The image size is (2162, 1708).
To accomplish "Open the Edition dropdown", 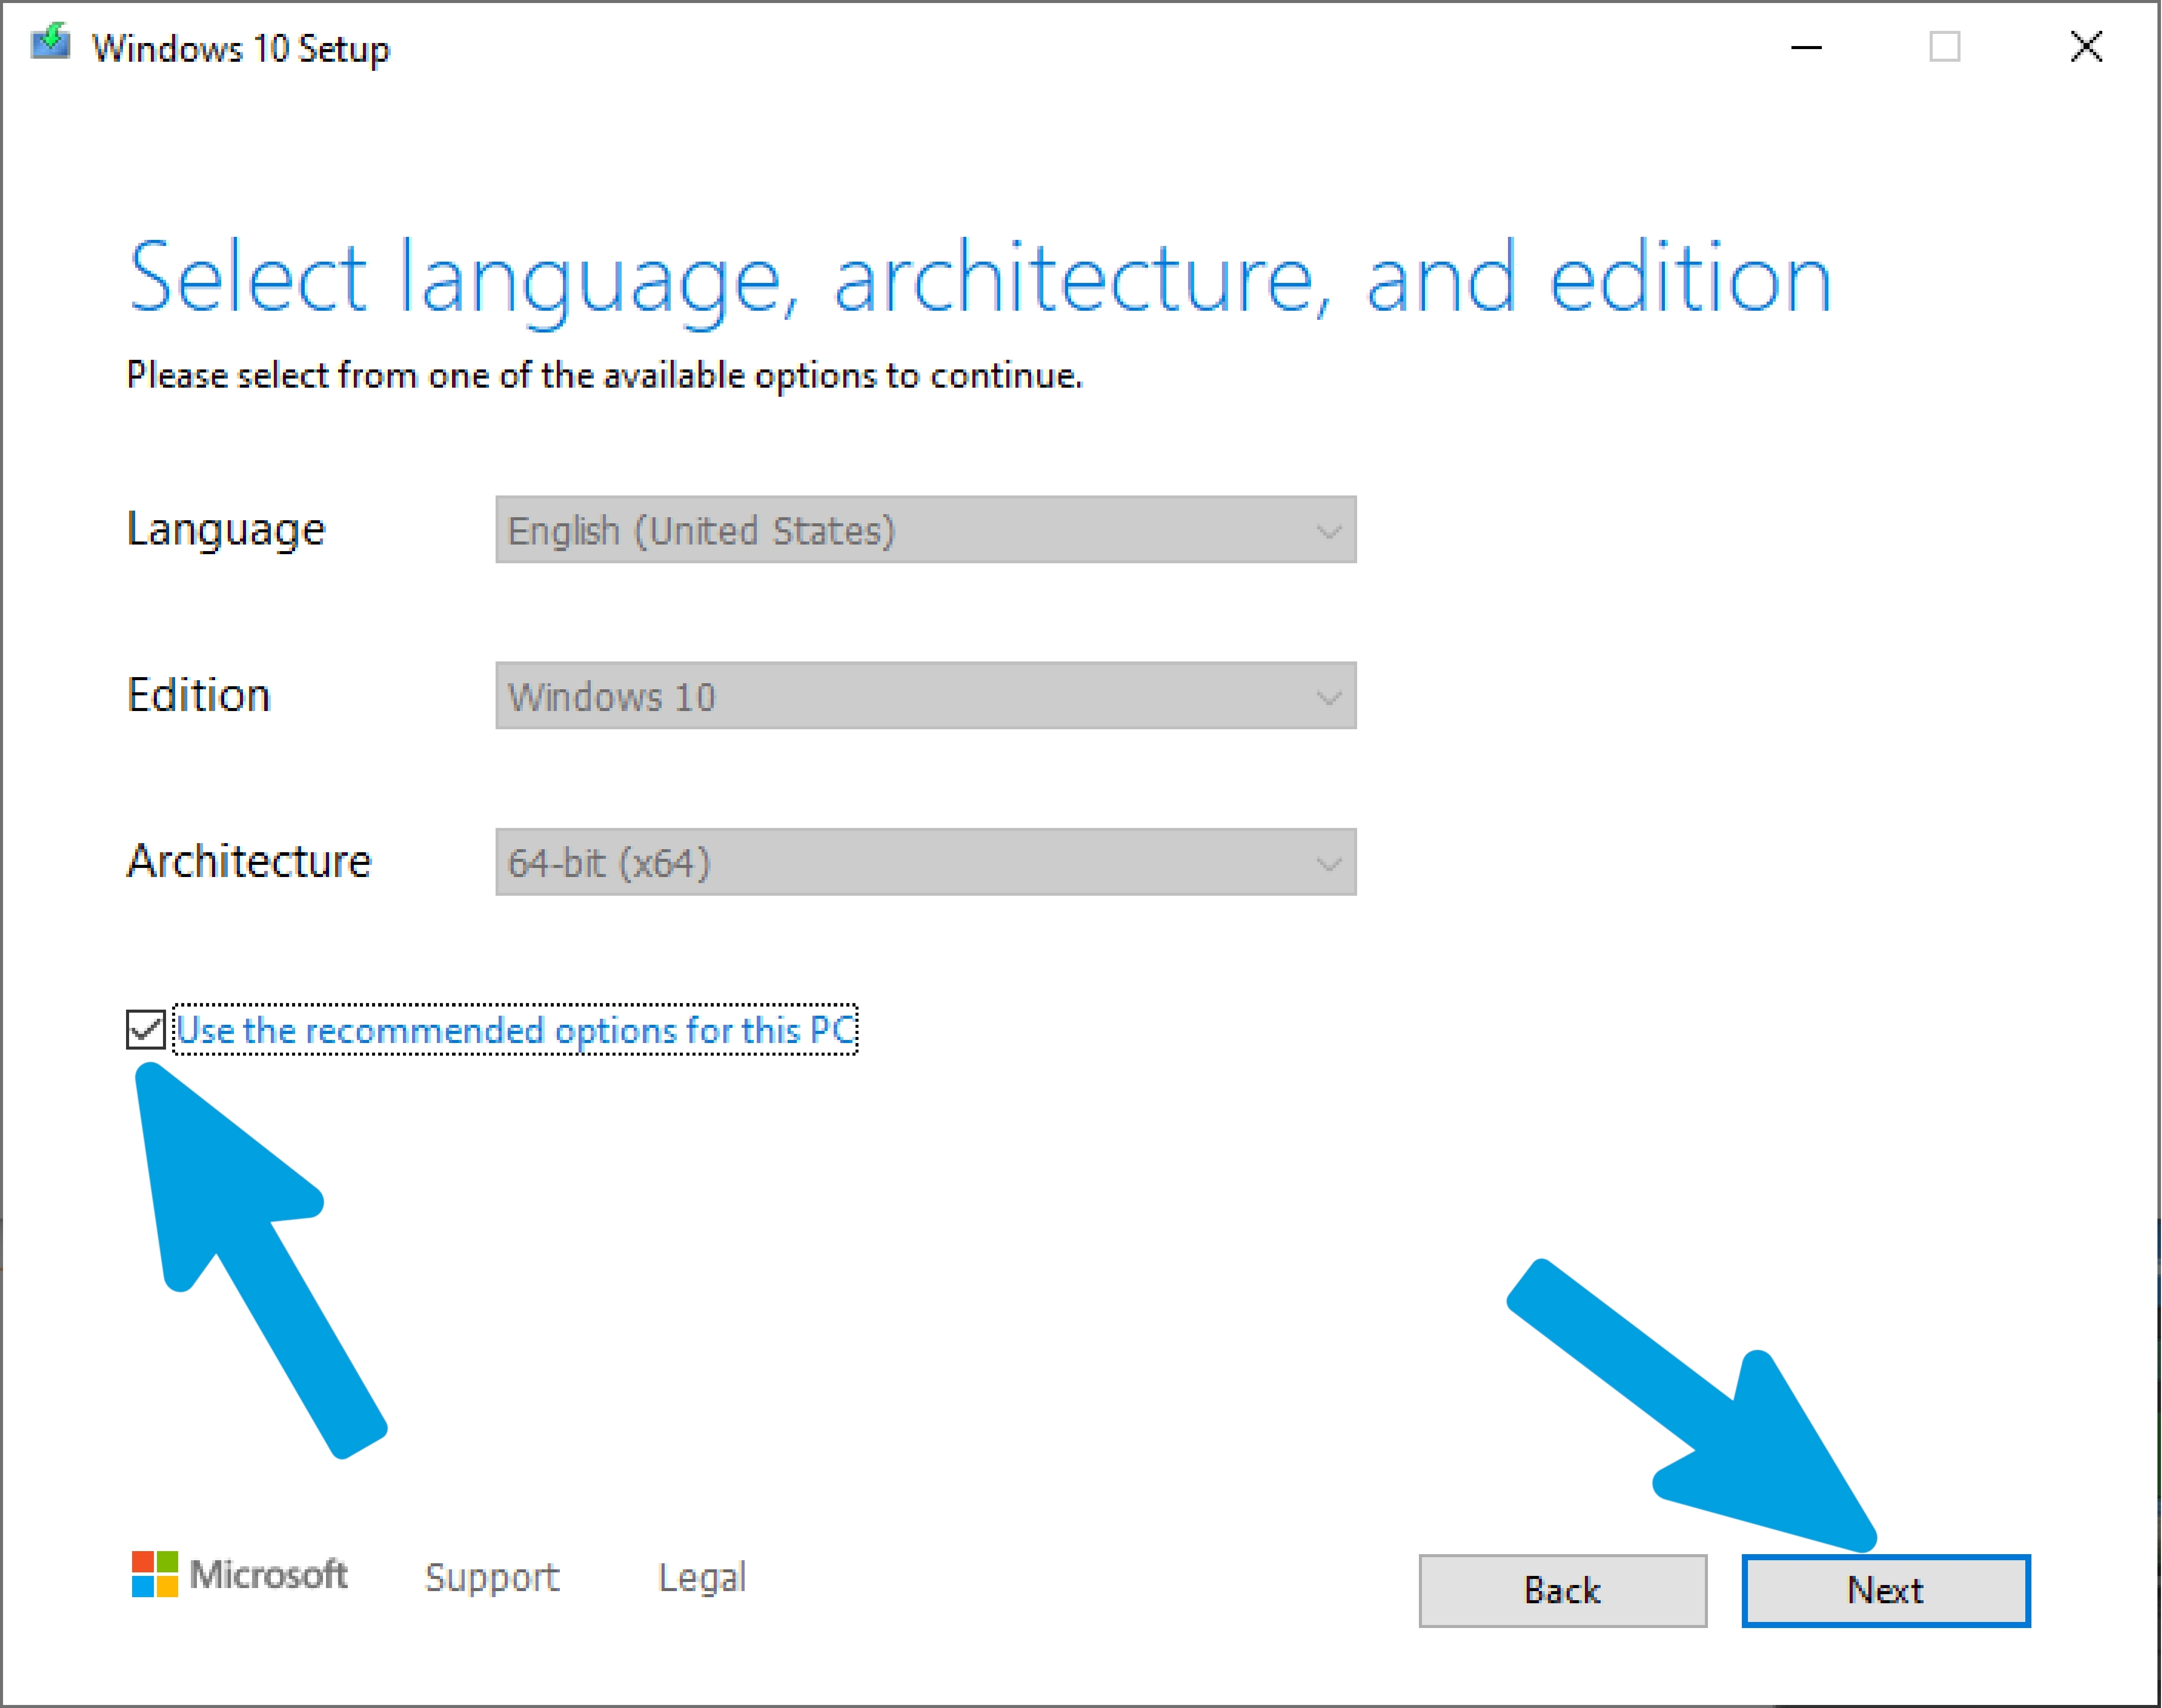I will (926, 696).
